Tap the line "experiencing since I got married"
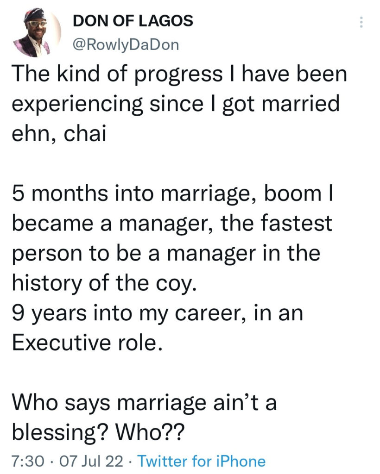The width and height of the screenshot is (380, 474). click(176, 104)
